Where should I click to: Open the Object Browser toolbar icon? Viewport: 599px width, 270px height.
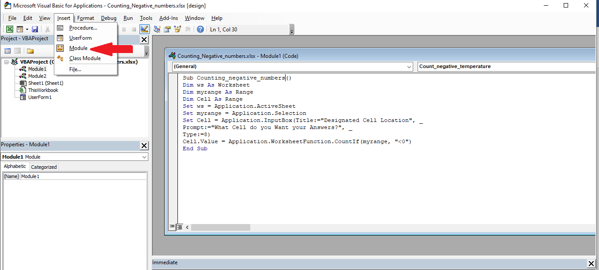177,29
